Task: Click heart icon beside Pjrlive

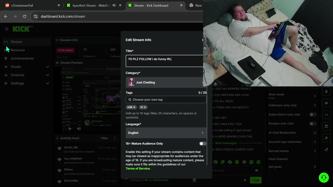Action: (x=59, y=171)
